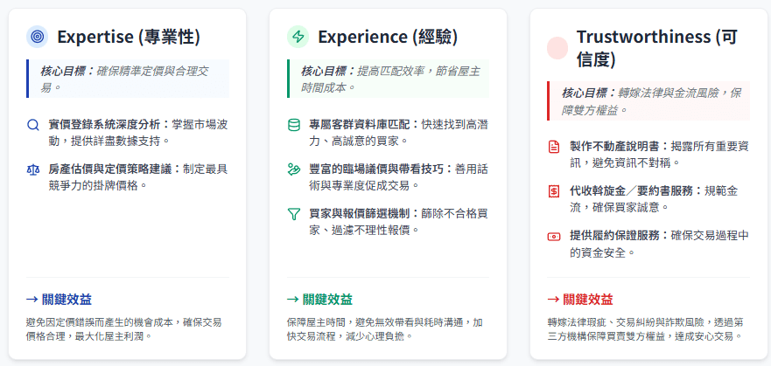Click the Trustworthiness (可信度) card title

pyautogui.click(x=644, y=48)
